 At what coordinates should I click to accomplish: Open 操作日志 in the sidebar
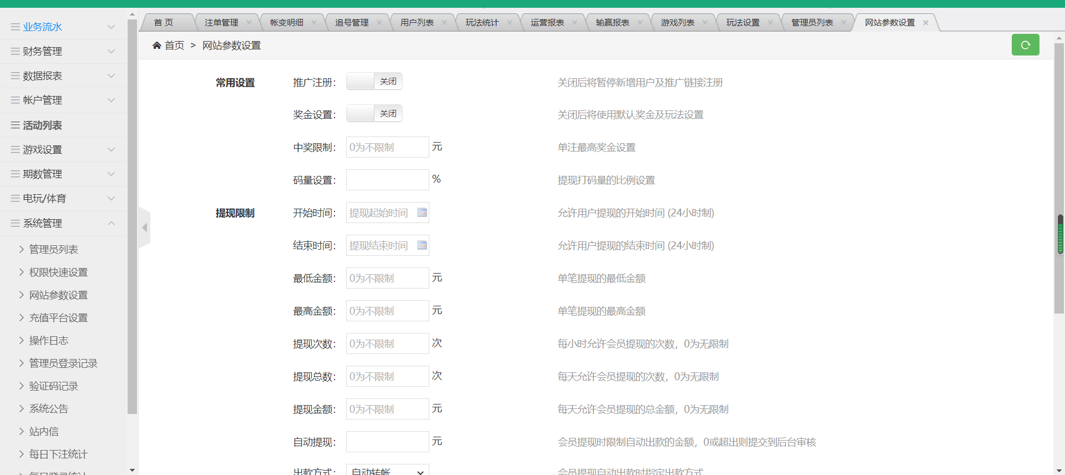click(49, 341)
